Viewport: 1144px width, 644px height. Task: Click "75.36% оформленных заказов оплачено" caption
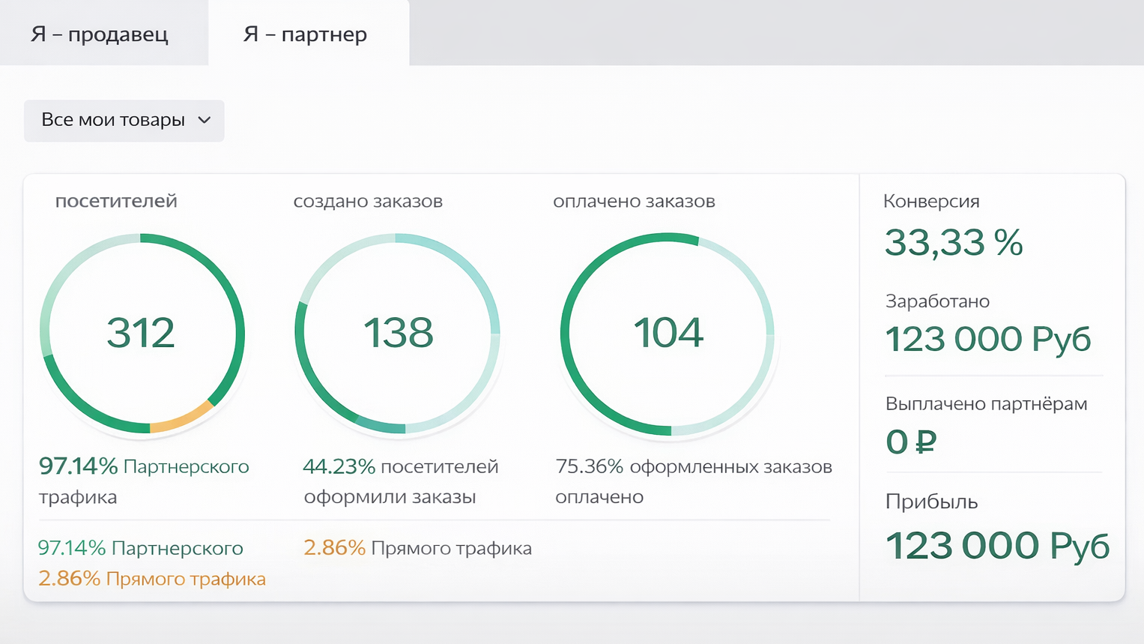(693, 481)
